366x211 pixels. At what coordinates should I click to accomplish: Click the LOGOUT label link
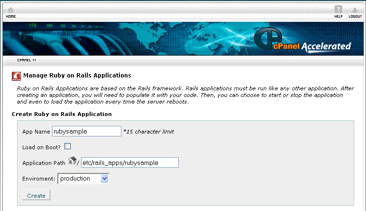[x=355, y=16]
